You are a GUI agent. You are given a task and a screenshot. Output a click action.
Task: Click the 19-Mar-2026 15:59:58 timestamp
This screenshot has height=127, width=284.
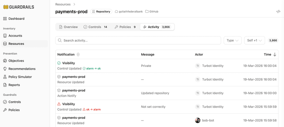click(x=260, y=120)
